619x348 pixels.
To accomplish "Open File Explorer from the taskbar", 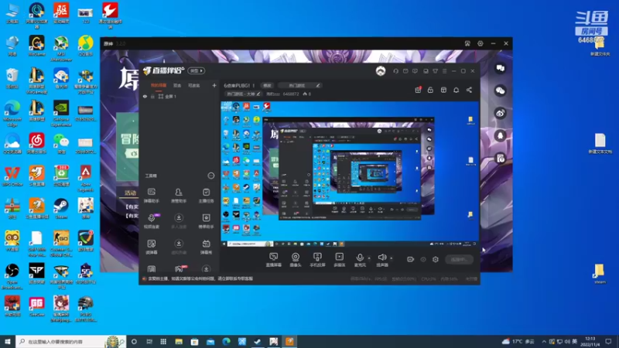I will point(179,341).
